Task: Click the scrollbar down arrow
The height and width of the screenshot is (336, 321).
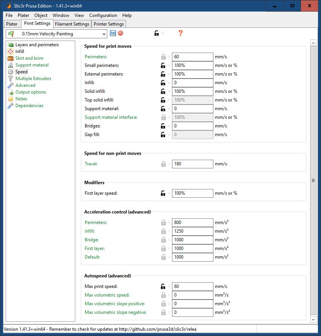Action: (x=313, y=319)
